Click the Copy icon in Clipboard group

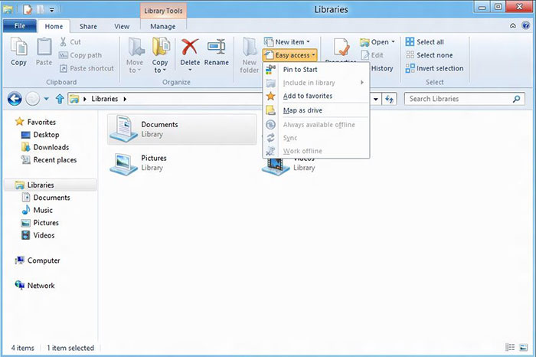pos(19,52)
